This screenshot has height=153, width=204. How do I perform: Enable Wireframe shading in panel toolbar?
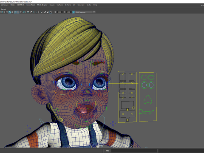(x=7, y=12)
